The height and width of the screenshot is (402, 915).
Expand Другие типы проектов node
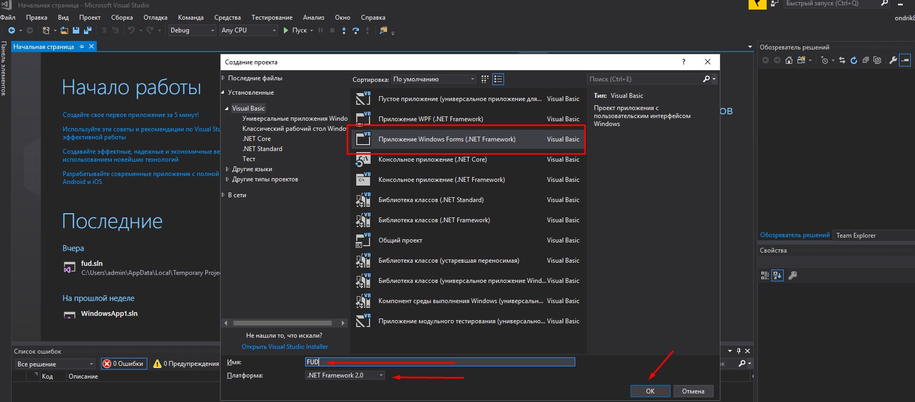[228, 179]
